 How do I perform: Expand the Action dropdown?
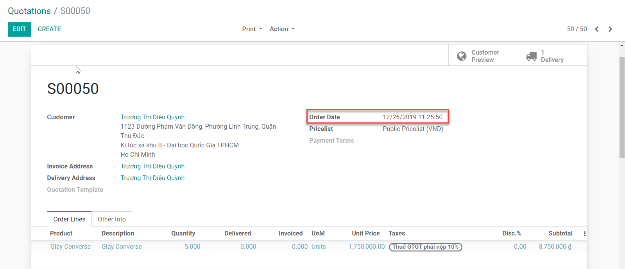point(282,29)
